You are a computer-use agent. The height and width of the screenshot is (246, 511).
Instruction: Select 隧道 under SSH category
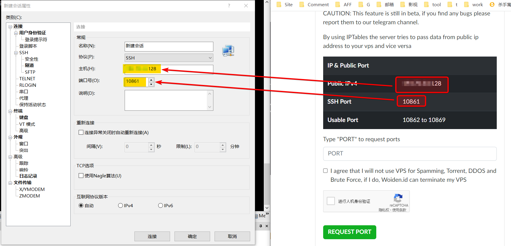[29, 65]
